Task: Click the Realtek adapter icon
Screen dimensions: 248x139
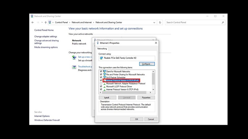Action: (x=101, y=58)
